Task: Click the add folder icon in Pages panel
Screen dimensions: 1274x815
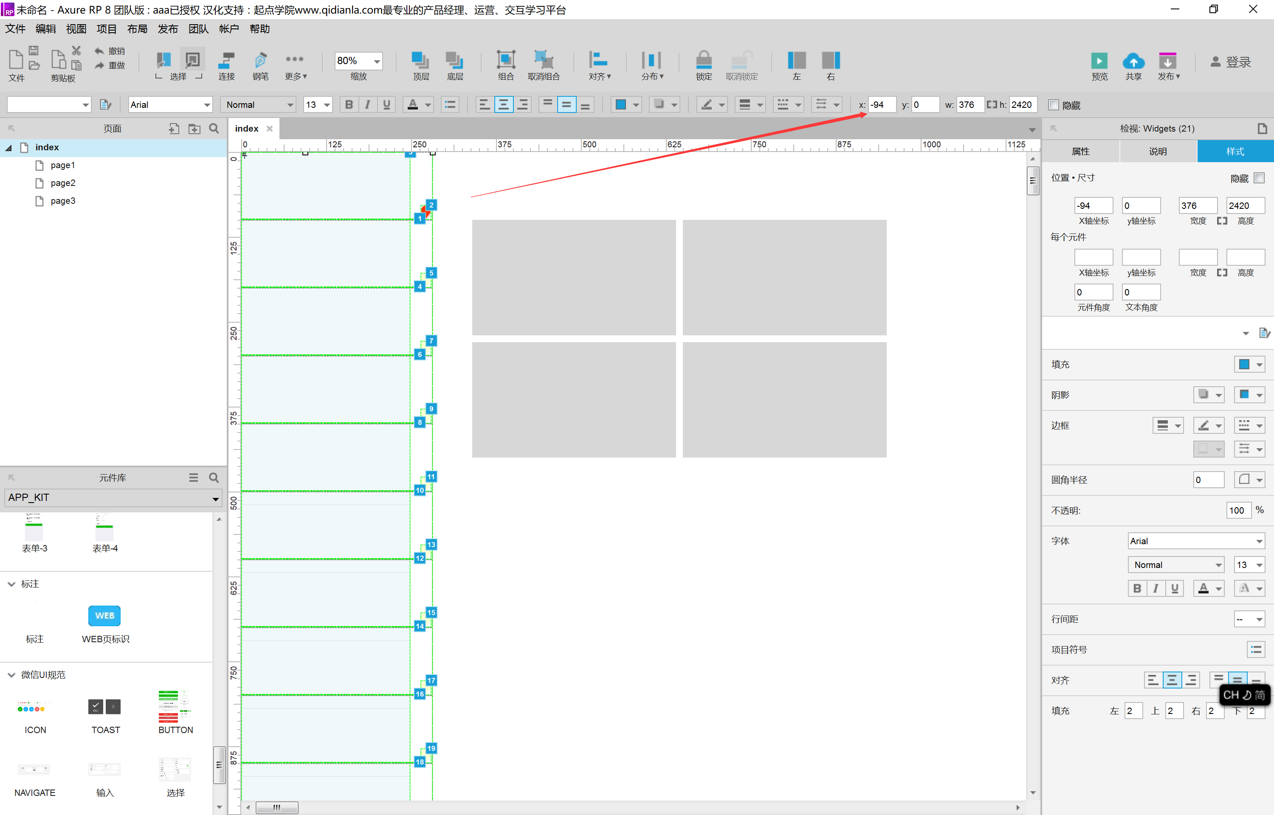Action: coord(194,129)
